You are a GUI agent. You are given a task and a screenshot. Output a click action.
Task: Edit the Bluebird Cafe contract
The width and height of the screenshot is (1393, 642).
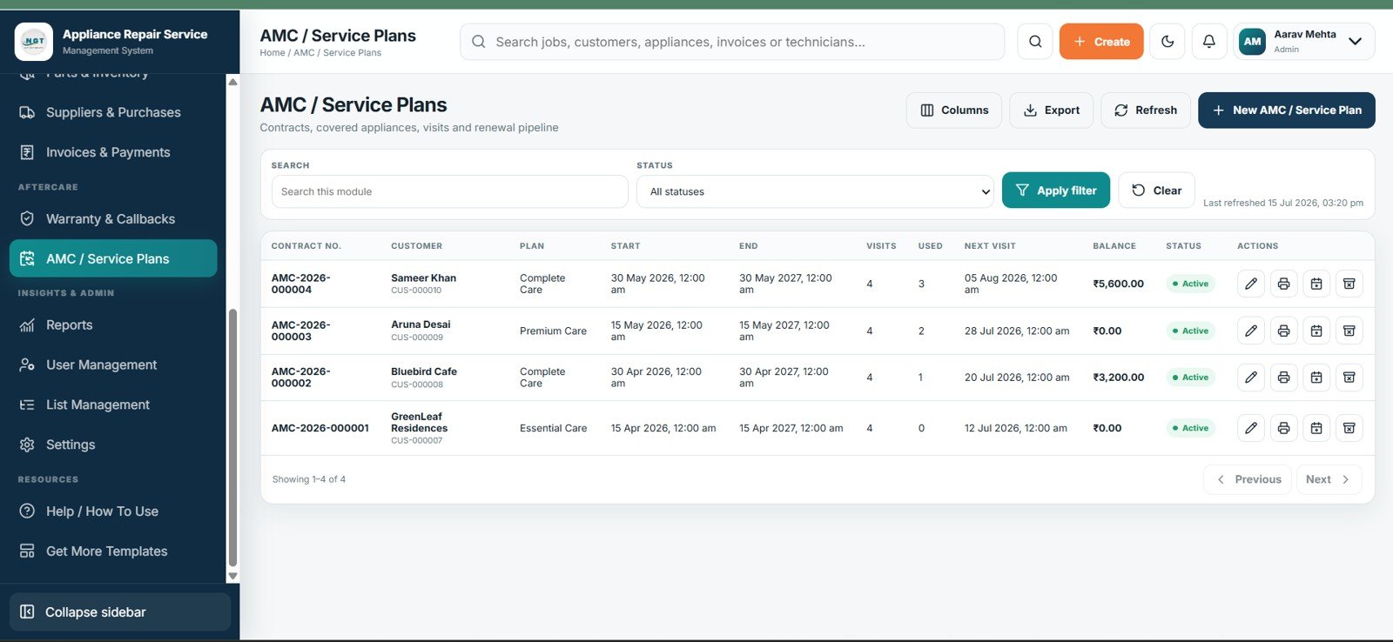click(1251, 378)
